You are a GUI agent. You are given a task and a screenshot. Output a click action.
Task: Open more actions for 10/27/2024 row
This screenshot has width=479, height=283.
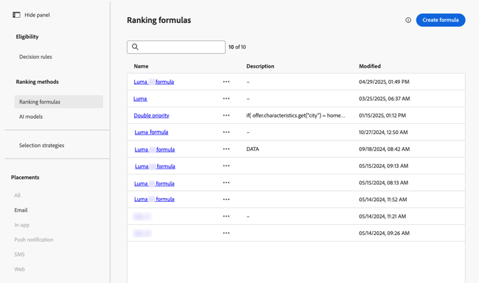226,132
